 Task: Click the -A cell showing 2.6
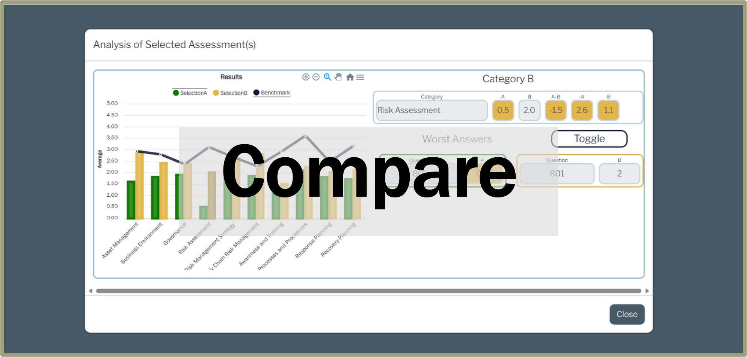click(582, 110)
